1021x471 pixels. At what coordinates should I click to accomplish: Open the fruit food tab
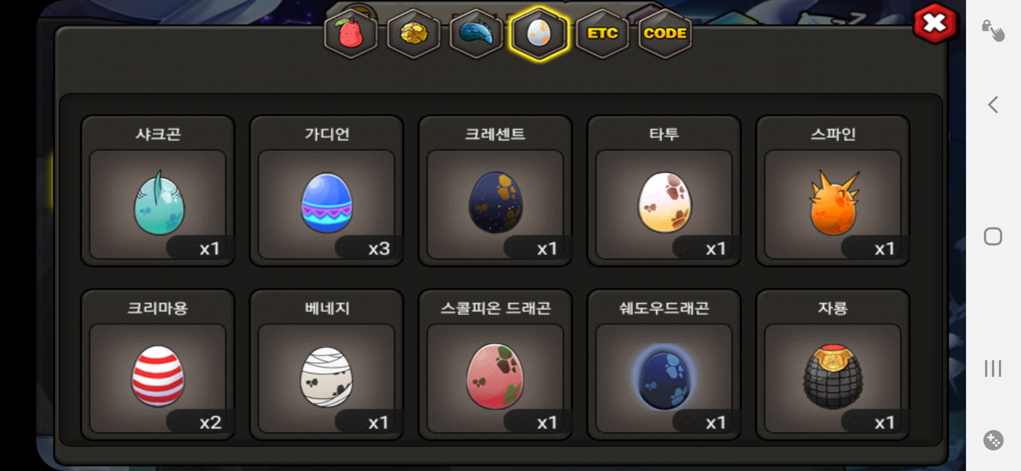point(351,34)
